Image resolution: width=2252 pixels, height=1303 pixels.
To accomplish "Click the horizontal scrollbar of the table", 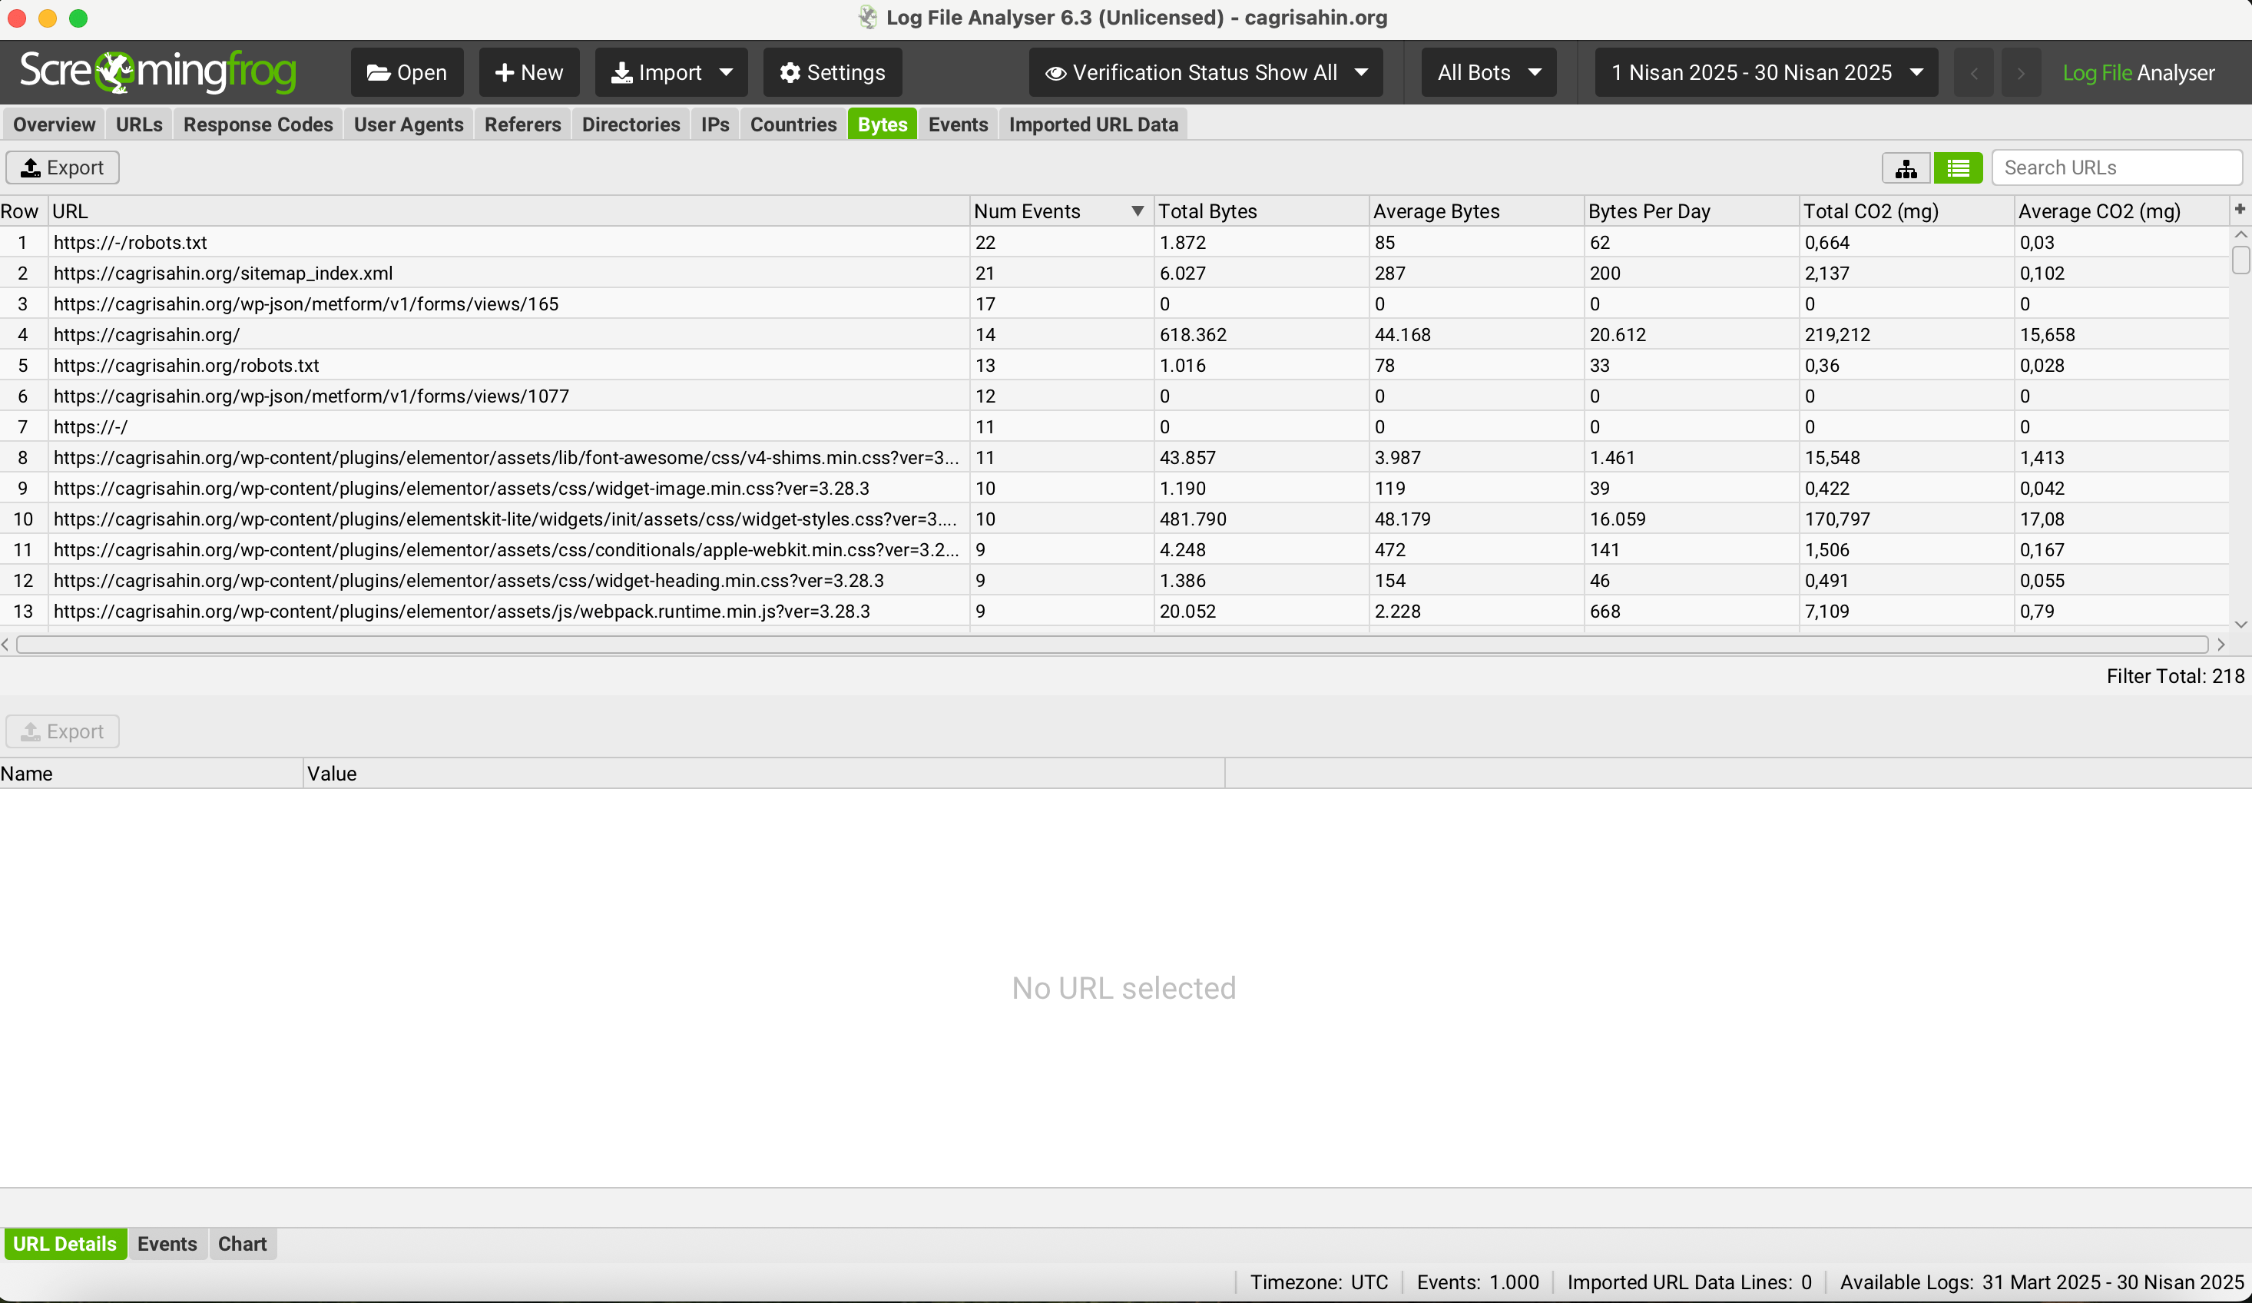I will pyautogui.click(x=1111, y=645).
